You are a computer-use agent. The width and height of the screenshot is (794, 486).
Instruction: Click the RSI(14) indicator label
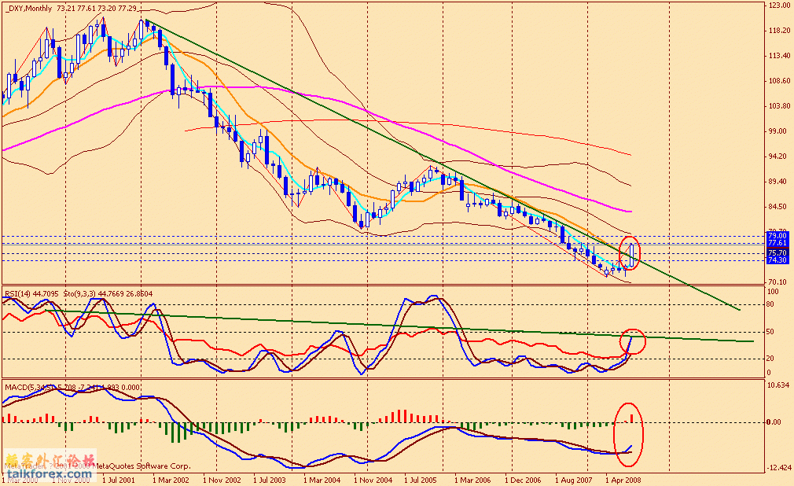(17, 293)
